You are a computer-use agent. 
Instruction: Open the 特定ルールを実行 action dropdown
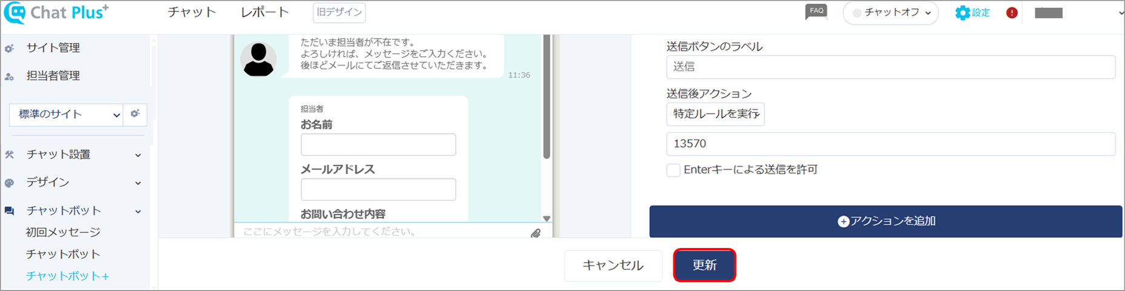[715, 114]
